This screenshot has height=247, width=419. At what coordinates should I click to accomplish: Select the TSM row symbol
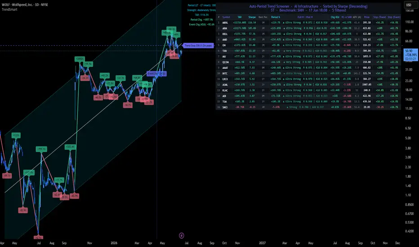(224, 102)
